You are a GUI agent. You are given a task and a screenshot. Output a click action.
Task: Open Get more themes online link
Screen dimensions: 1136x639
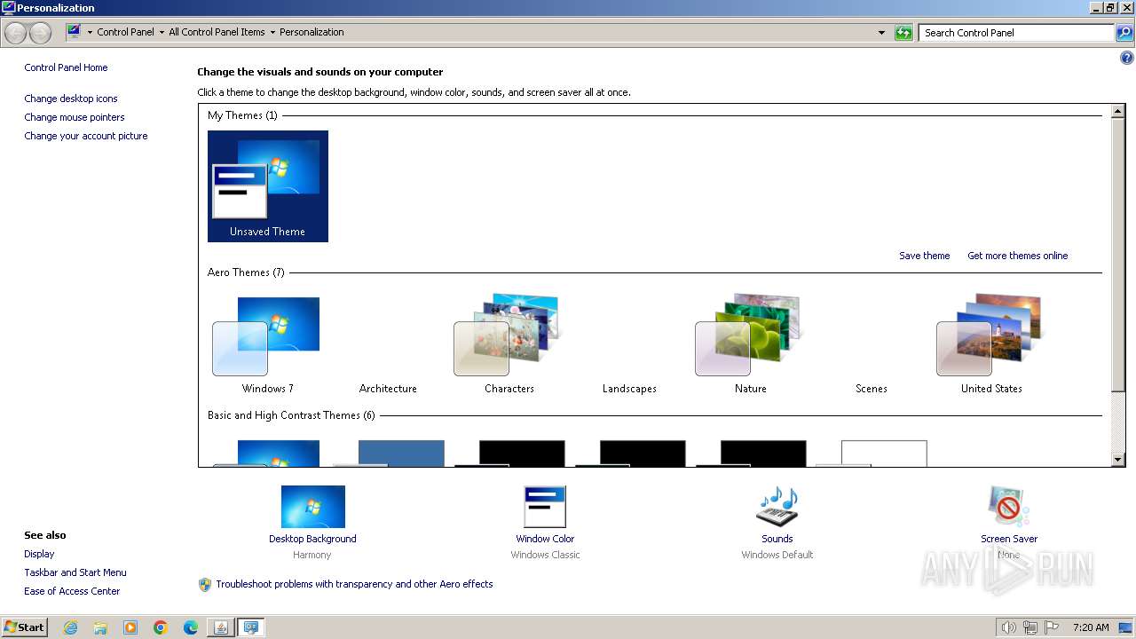coord(1017,256)
